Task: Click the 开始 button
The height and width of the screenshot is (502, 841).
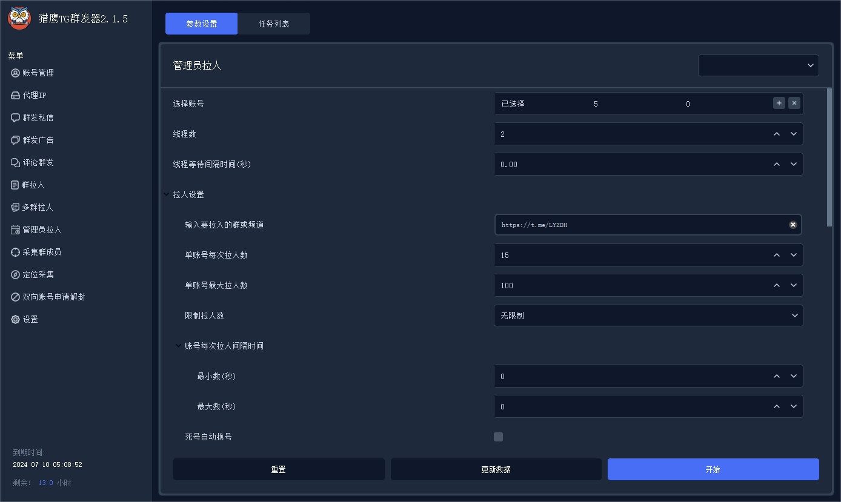Action: [x=713, y=469]
